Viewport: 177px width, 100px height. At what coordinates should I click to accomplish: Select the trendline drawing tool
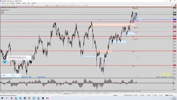(44, 5)
